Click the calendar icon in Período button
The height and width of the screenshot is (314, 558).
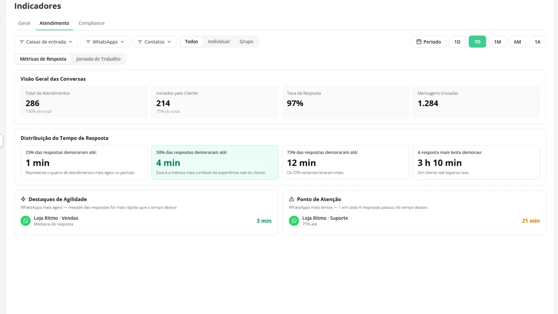[x=419, y=42]
